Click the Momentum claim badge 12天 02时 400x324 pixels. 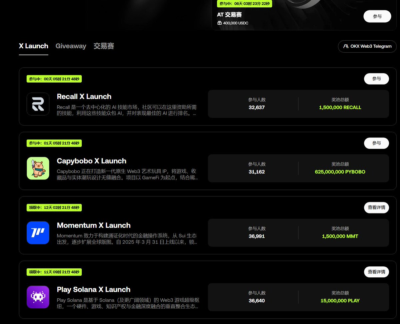click(x=54, y=207)
